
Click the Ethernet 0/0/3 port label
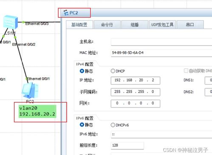[37, 24]
